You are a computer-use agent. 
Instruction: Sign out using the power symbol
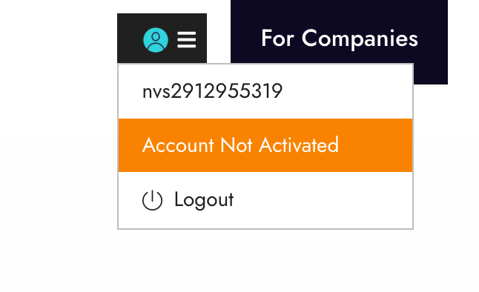(152, 200)
